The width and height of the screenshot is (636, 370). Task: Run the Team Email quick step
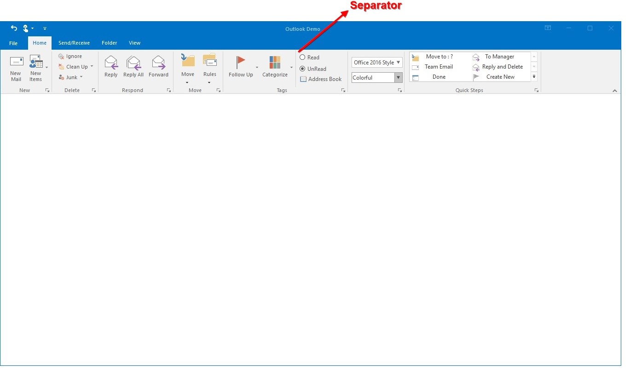pyautogui.click(x=439, y=67)
